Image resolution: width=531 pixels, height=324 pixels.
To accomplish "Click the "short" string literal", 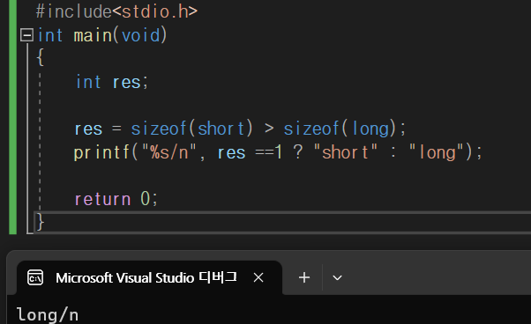I will click(x=346, y=152).
